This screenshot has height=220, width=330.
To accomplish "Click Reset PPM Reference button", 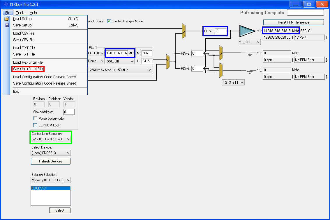I will point(293,22).
